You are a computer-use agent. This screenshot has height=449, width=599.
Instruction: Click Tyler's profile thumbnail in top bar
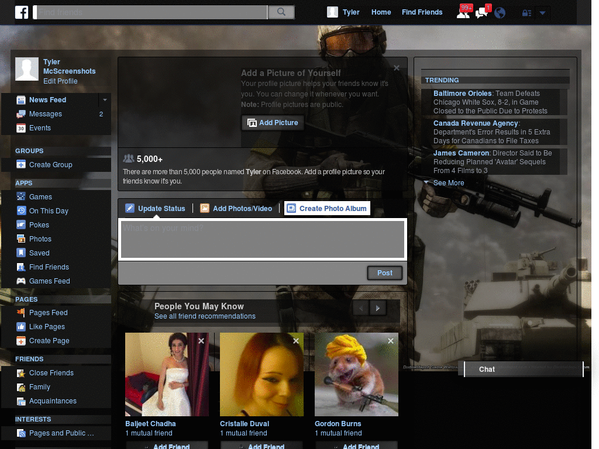click(332, 12)
